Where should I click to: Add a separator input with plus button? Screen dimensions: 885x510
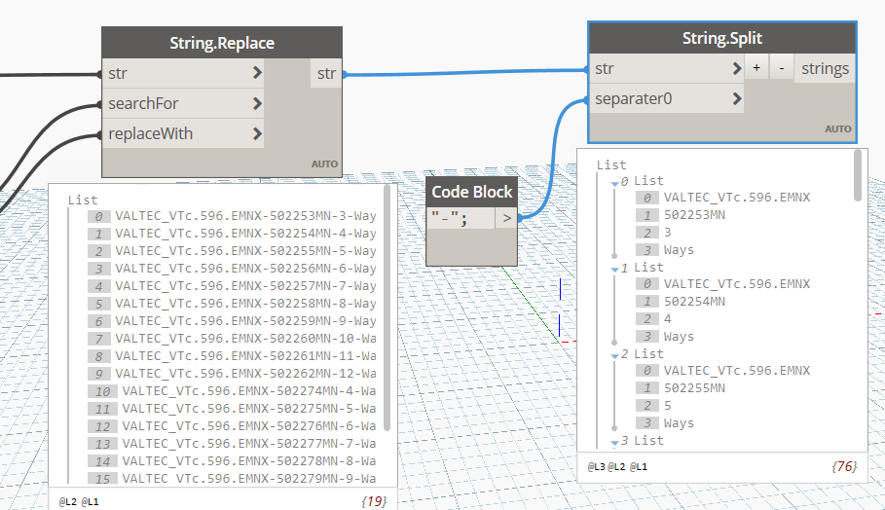click(756, 68)
